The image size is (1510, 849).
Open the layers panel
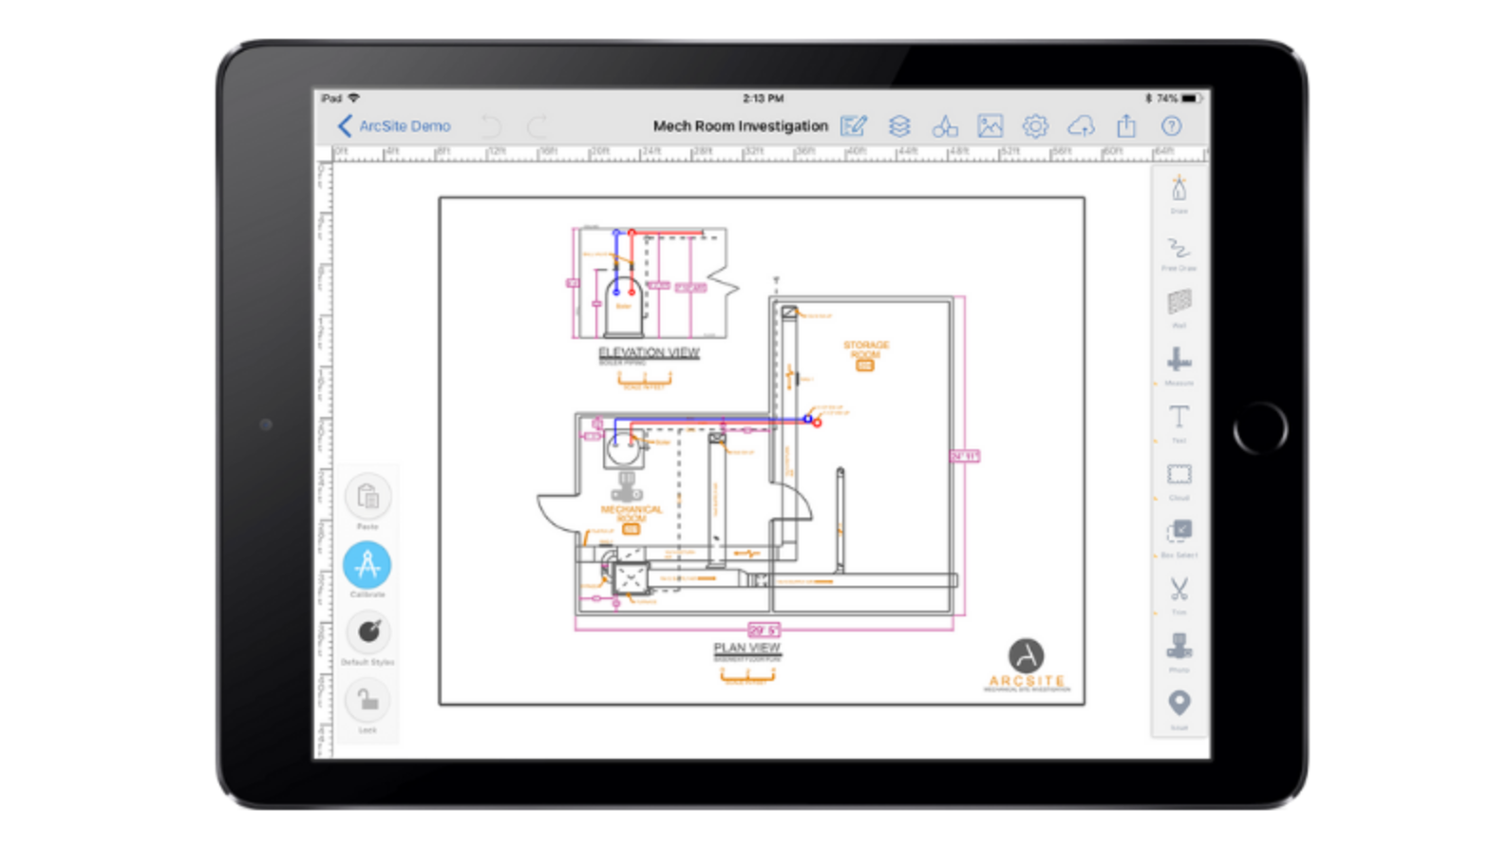(899, 126)
